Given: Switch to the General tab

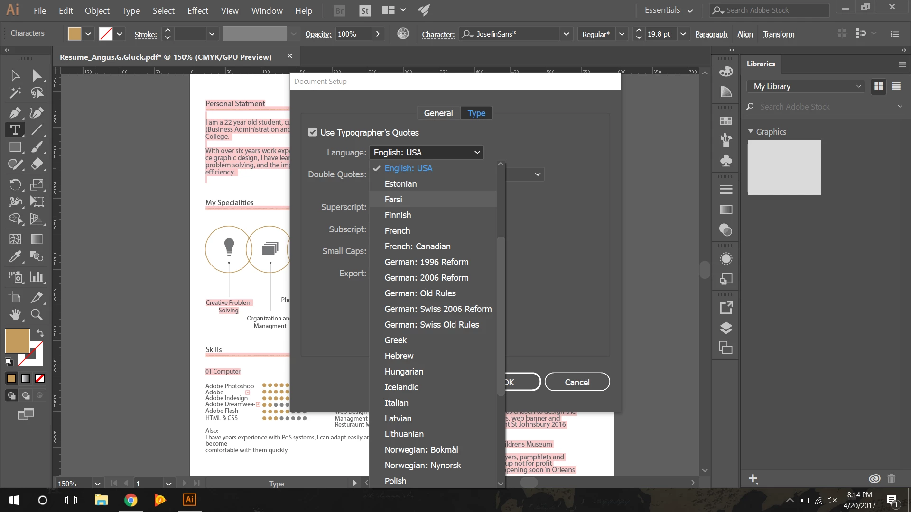Looking at the screenshot, I should tap(438, 113).
